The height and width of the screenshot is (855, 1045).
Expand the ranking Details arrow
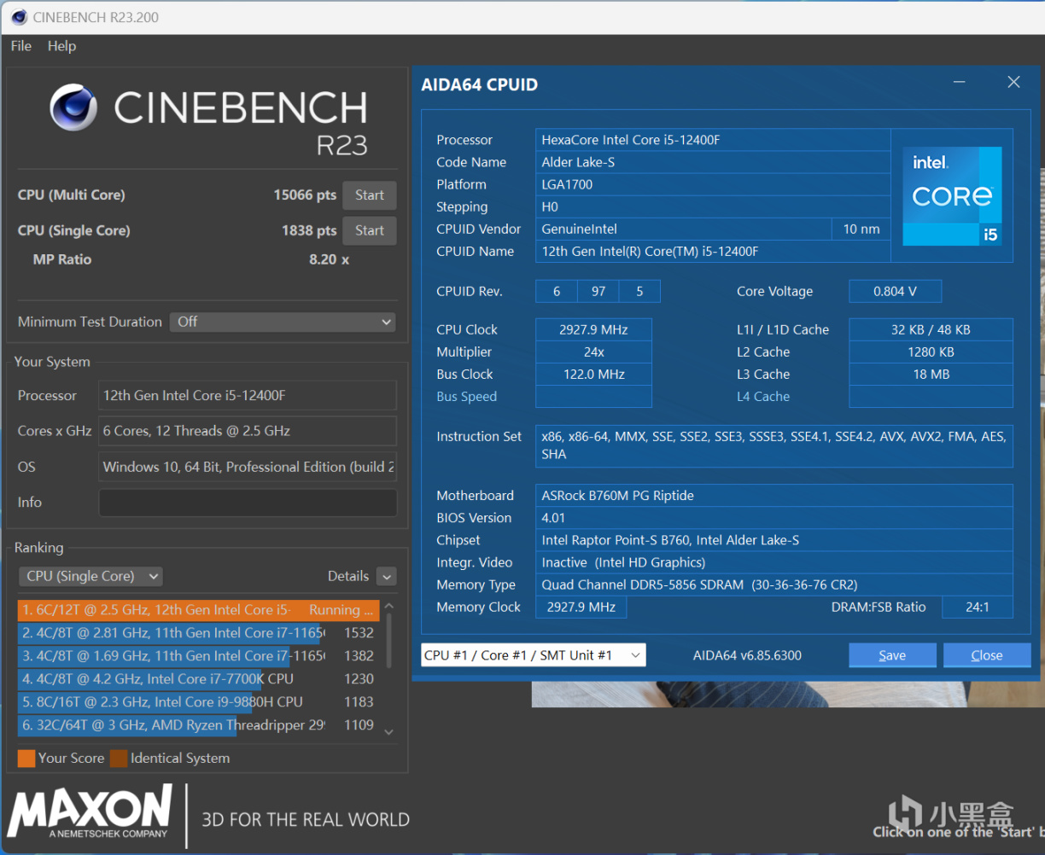(x=387, y=577)
